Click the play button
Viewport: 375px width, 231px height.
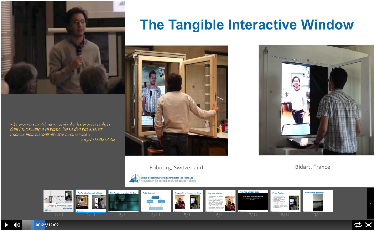tap(6, 225)
